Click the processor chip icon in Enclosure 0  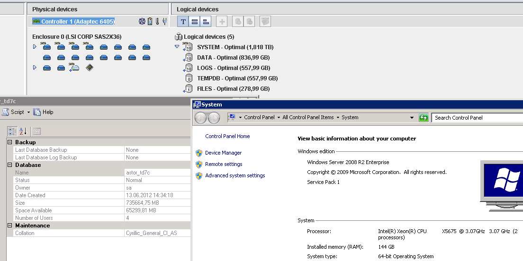click(89, 68)
